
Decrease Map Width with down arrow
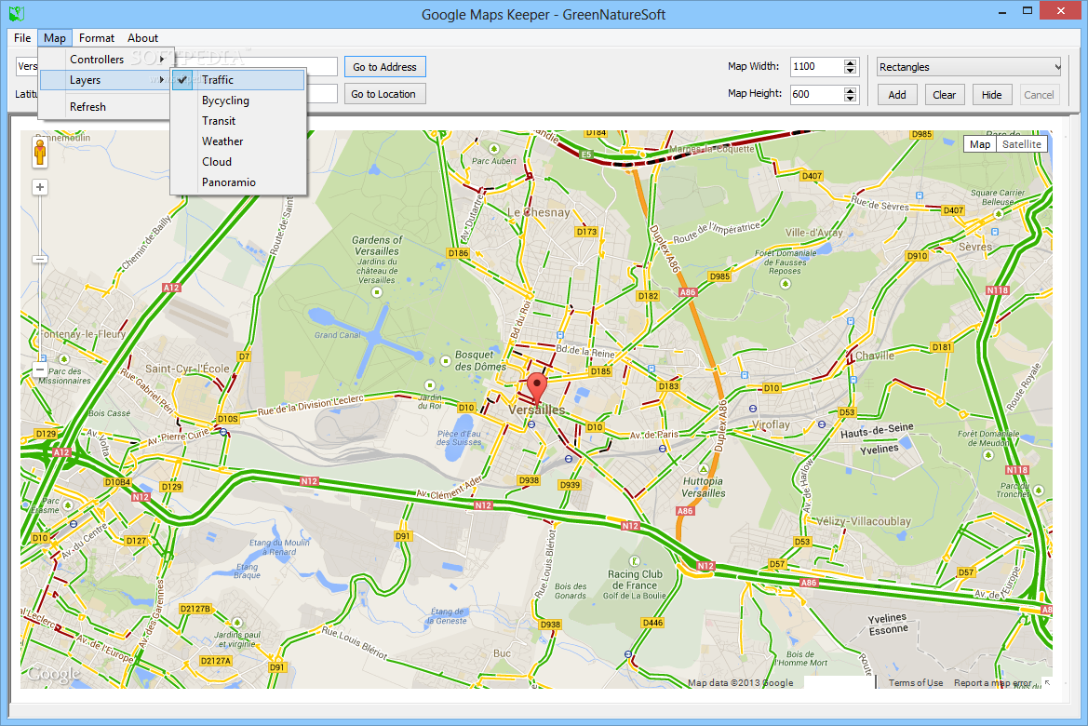coord(851,71)
